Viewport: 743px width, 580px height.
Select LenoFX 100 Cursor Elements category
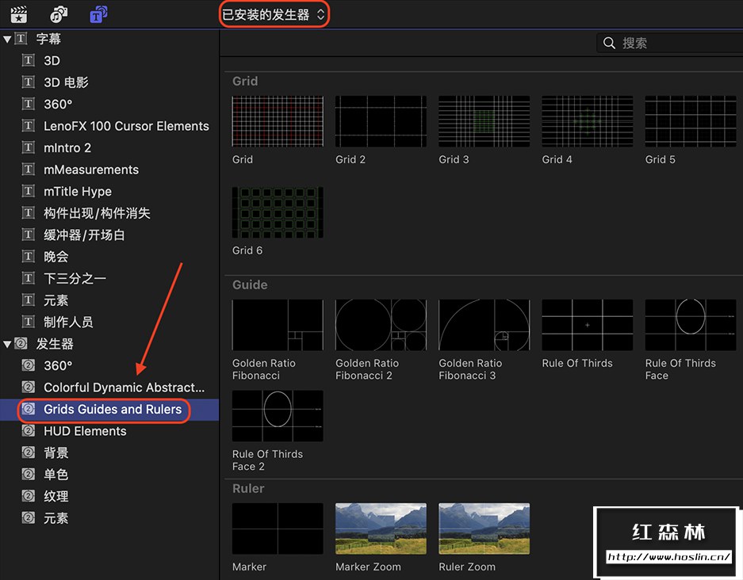126,126
